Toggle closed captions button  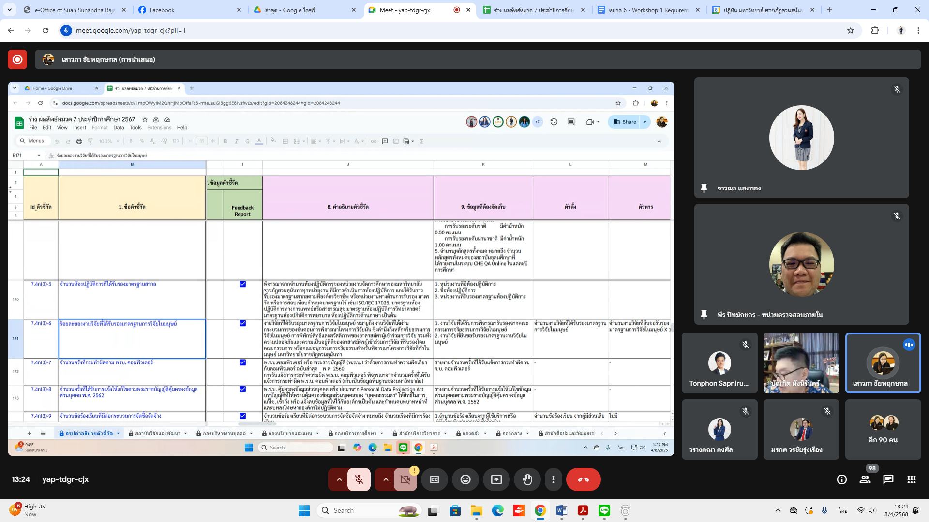(x=435, y=479)
